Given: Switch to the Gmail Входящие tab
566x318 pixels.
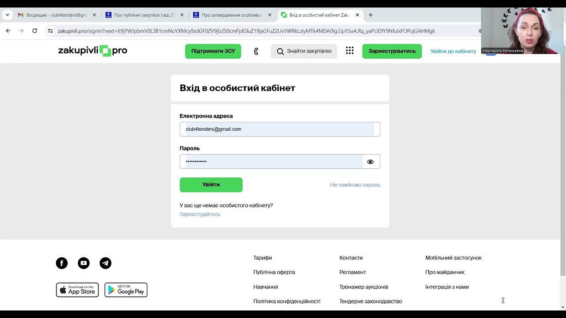Looking at the screenshot, I should [57, 15].
